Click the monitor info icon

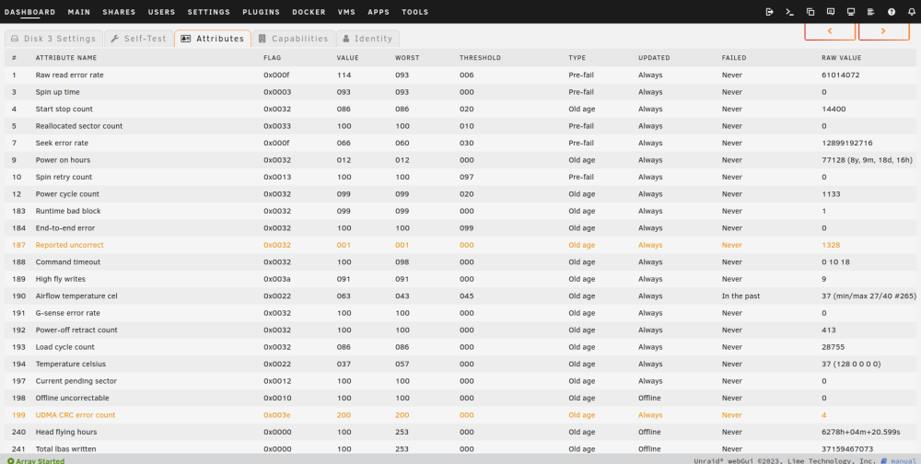pos(850,12)
